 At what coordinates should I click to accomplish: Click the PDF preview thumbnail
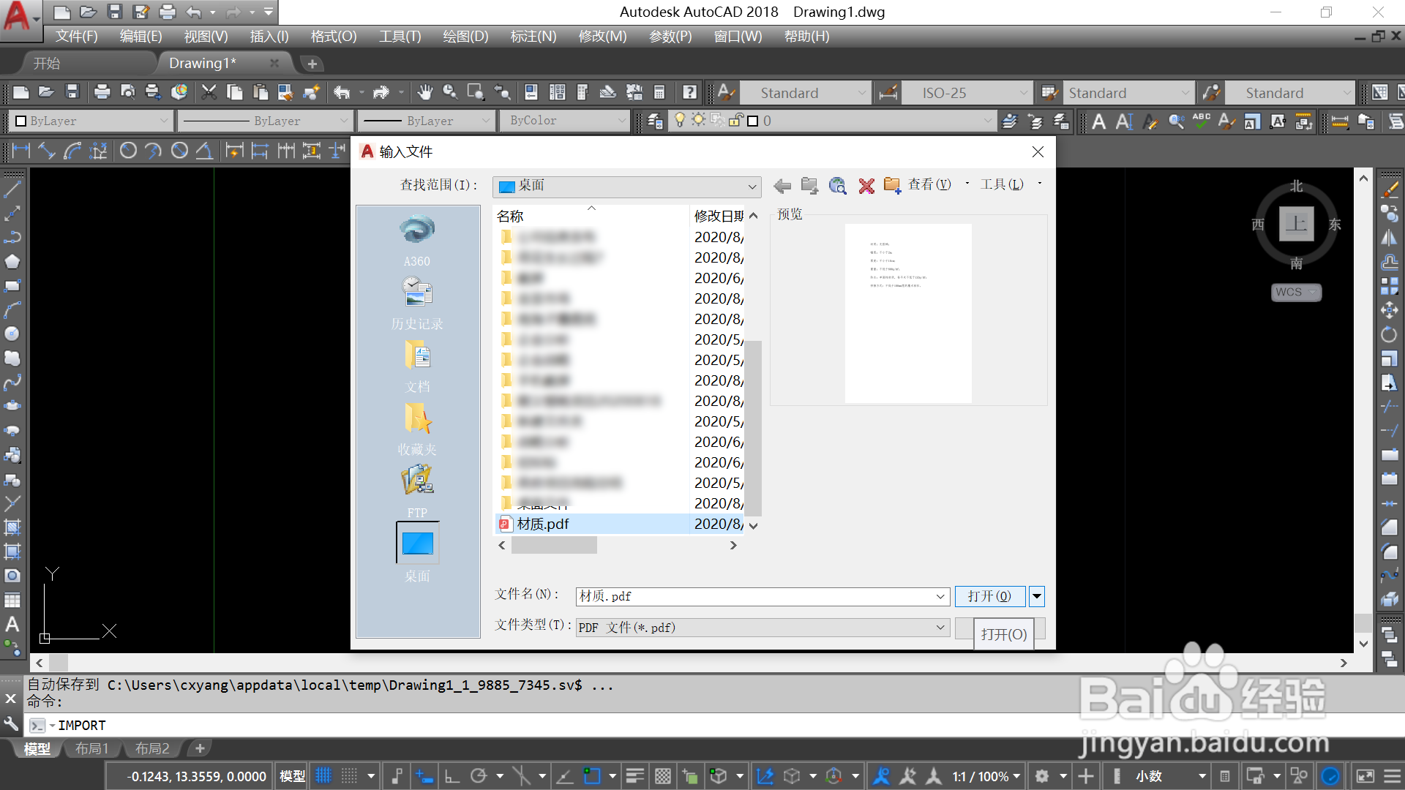(x=908, y=313)
